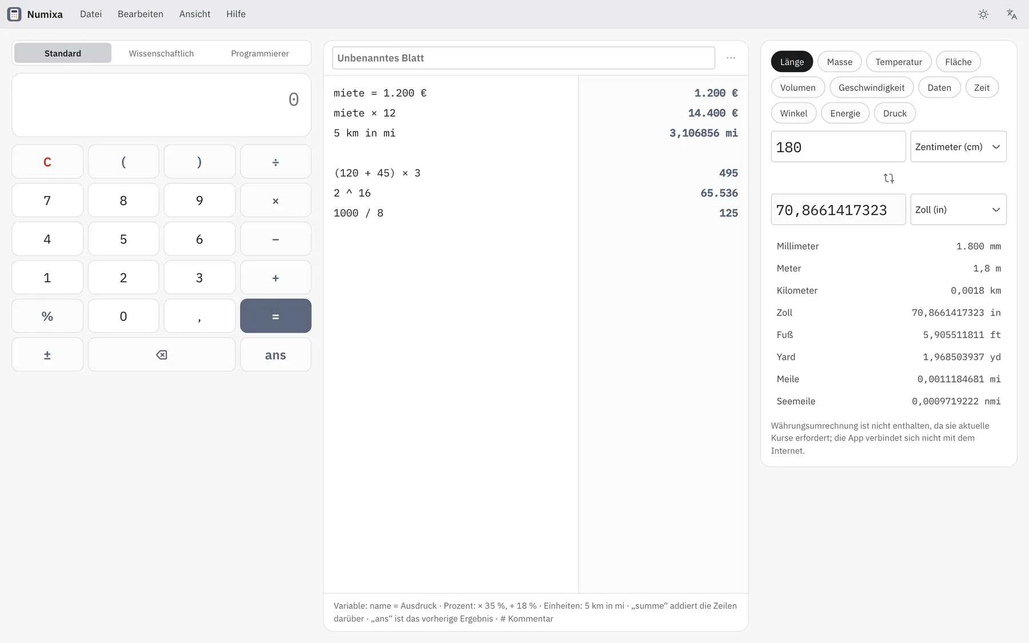Open the language translation icon
This screenshot has height=643, width=1029.
click(x=1012, y=14)
